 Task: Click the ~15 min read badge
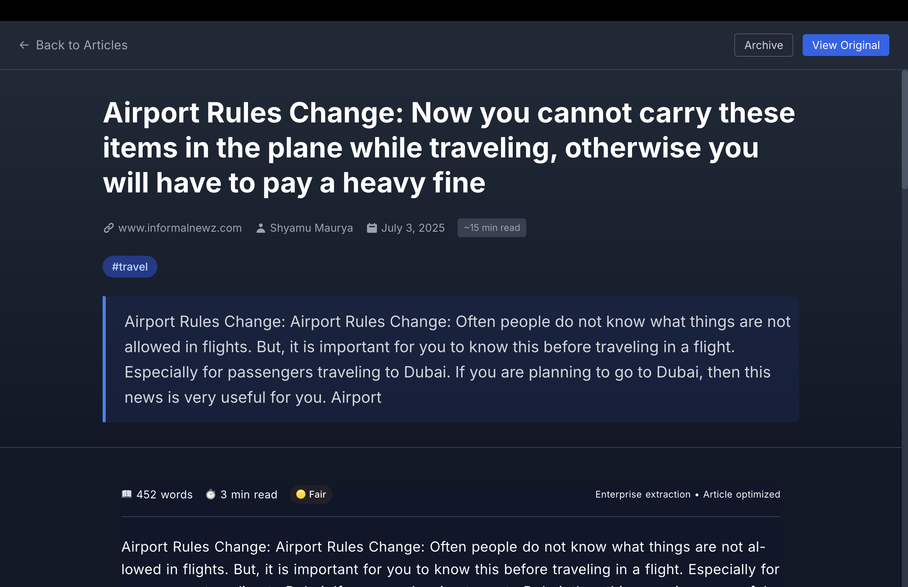click(492, 228)
